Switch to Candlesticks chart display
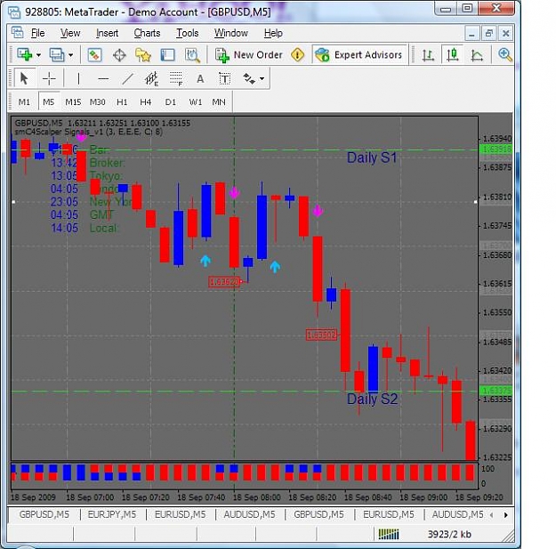The image size is (556, 549). coord(453,54)
